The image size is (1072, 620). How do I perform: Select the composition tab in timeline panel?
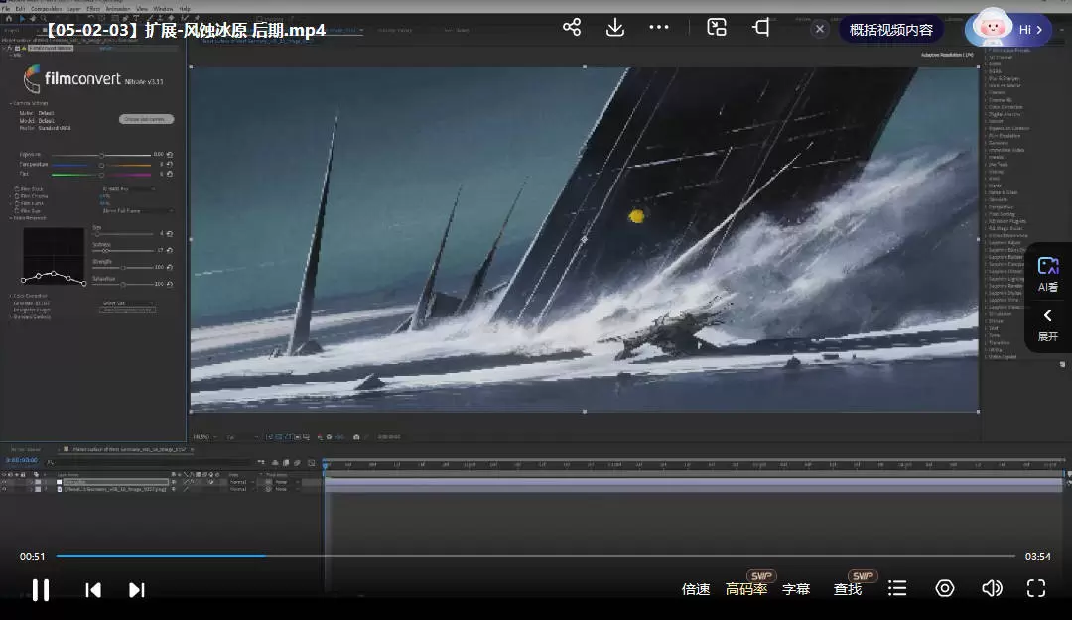click(x=128, y=449)
